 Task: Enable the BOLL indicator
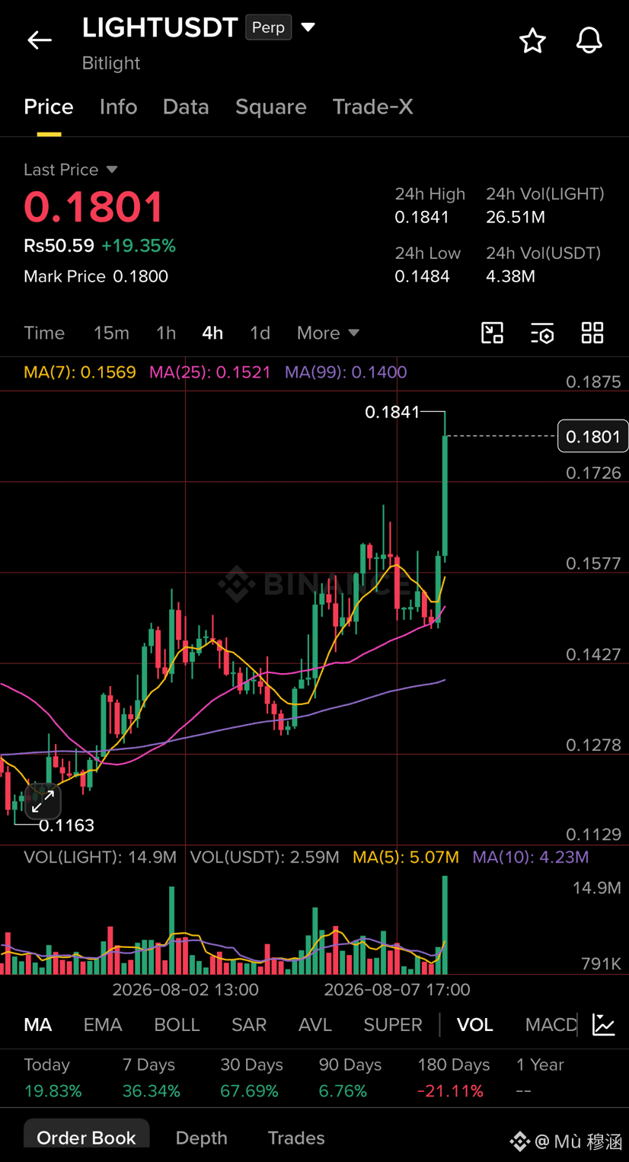pyautogui.click(x=177, y=1025)
